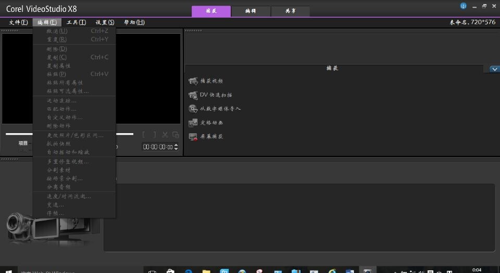Click the globe icon in title bar

click(464, 6)
